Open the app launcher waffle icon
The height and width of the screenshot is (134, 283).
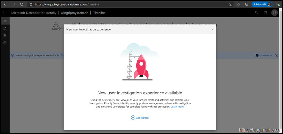5,13
